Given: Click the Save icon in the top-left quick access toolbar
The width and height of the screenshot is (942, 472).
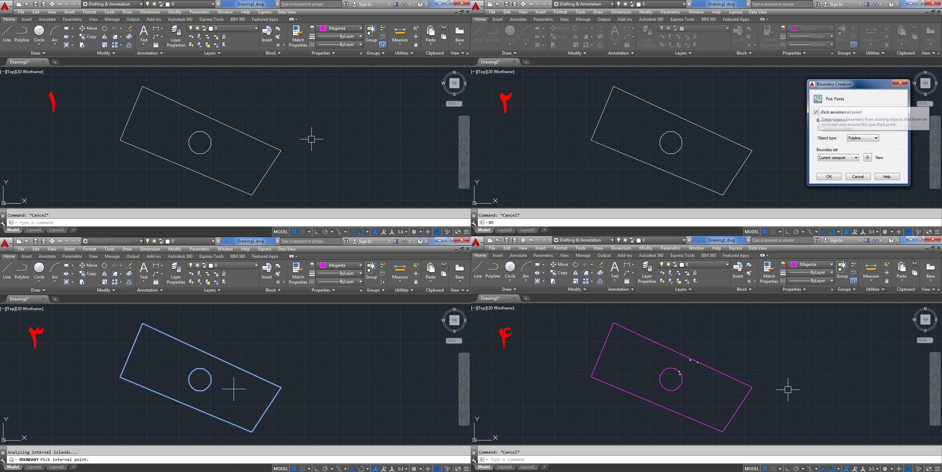Looking at the screenshot, I should click(x=36, y=4).
